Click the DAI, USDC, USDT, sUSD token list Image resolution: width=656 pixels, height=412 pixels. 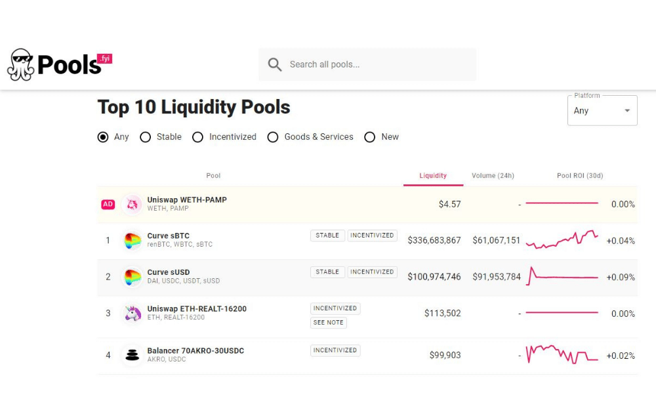click(x=183, y=281)
